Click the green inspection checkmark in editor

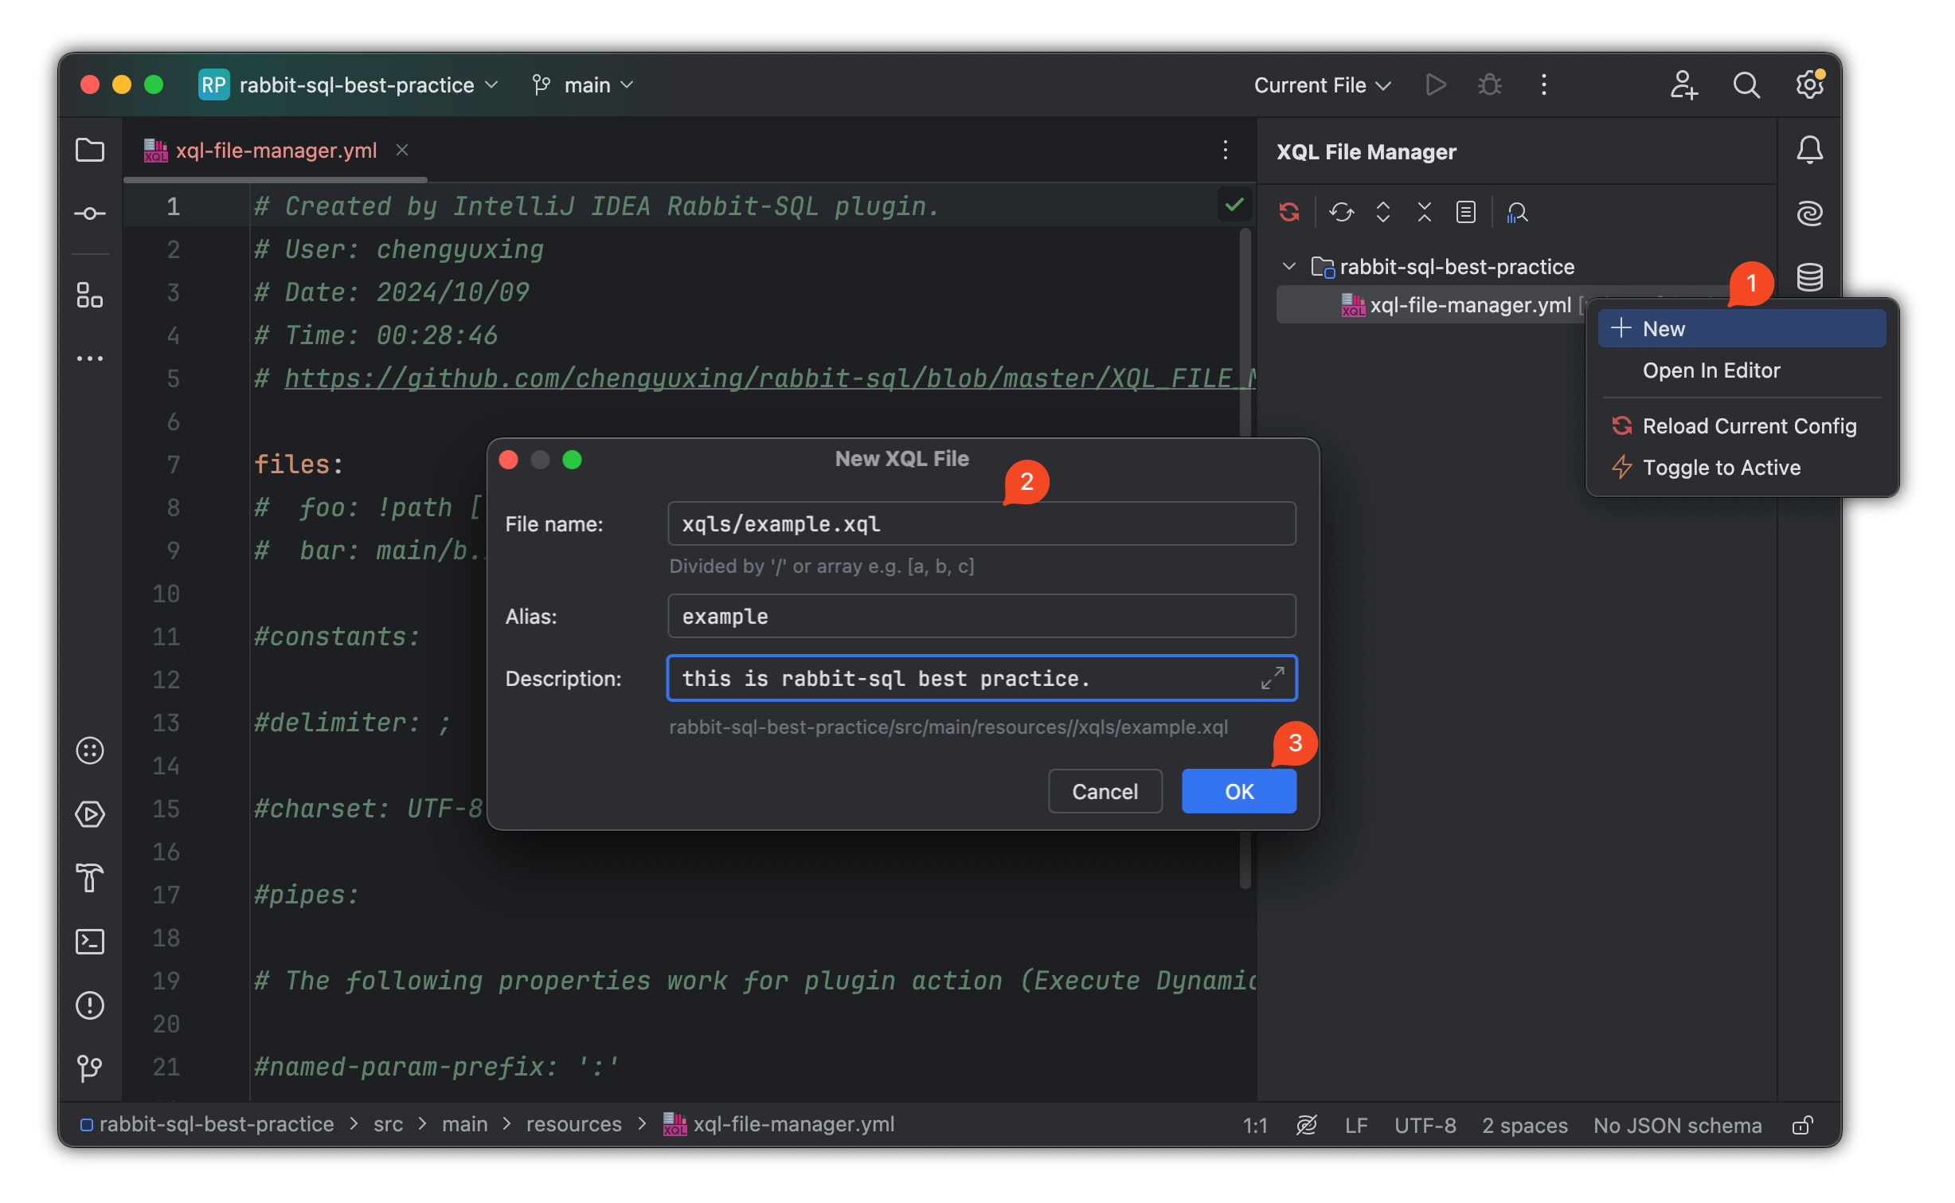[1234, 206]
